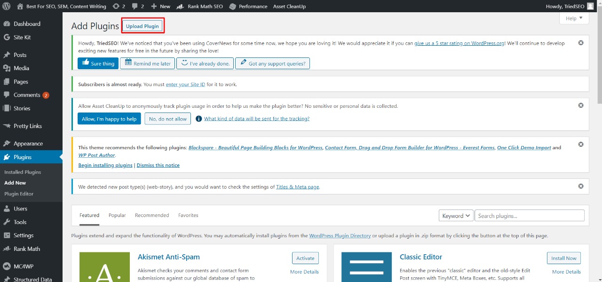Image resolution: width=602 pixels, height=282 pixels.
Task: Expand the Help dropdown tab
Action: point(574,18)
